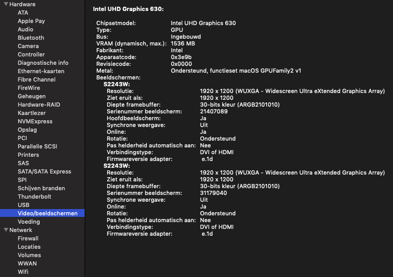Open Bluetooth hardware info
The height and width of the screenshot is (277, 393).
point(31,38)
